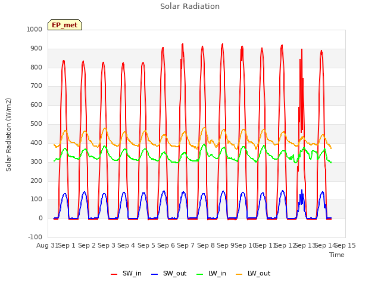This screenshot has height=285, width=381.
Task: Click the 500 y-axis tick label
Action: pos(36,124)
